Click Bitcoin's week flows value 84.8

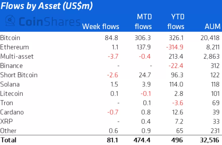pos(113,38)
